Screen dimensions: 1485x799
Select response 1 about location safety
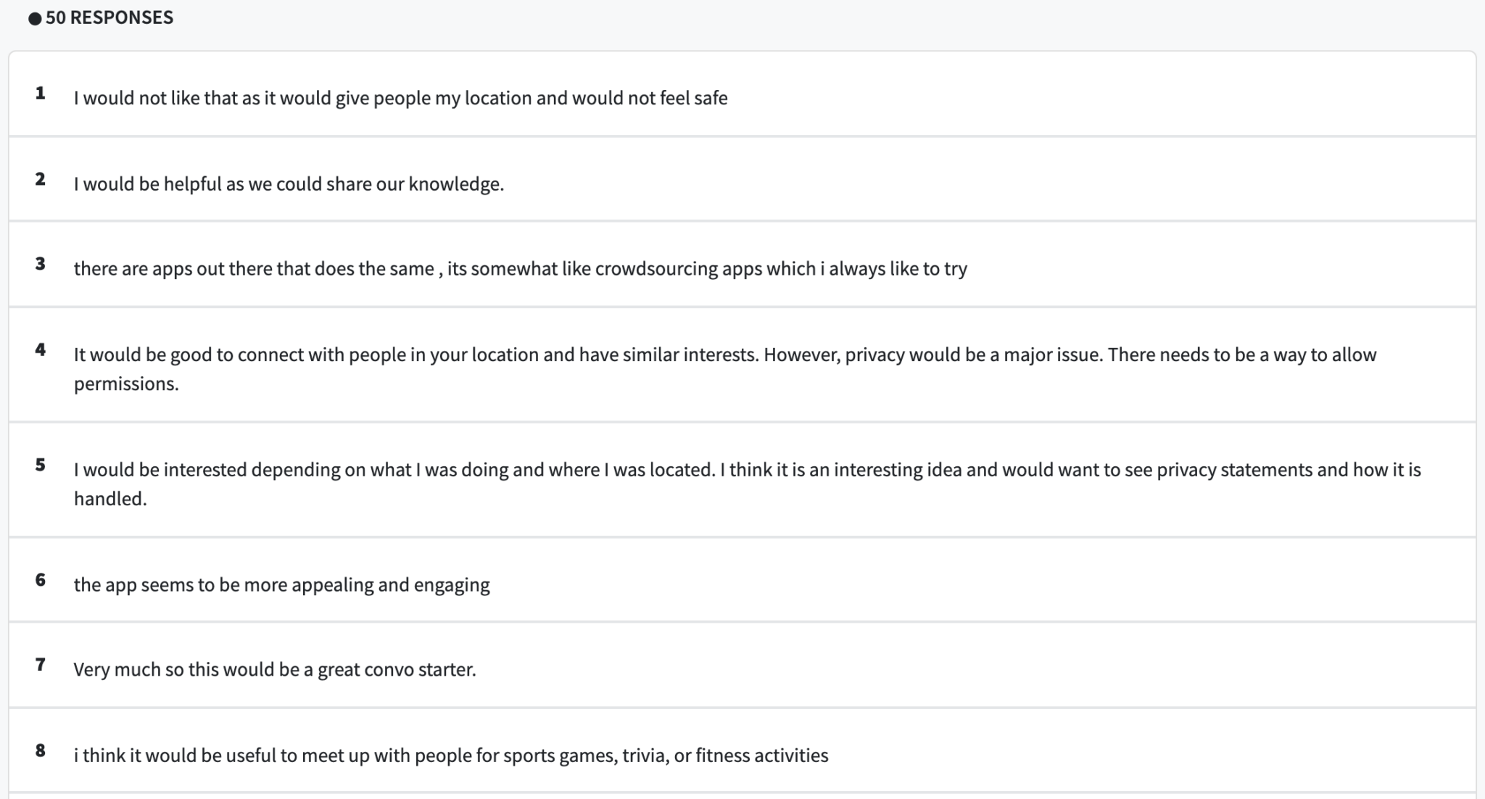pos(400,98)
